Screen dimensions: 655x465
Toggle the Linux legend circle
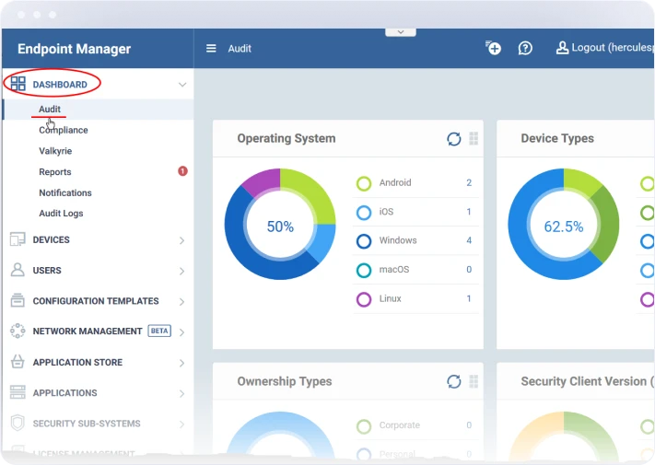click(x=364, y=299)
